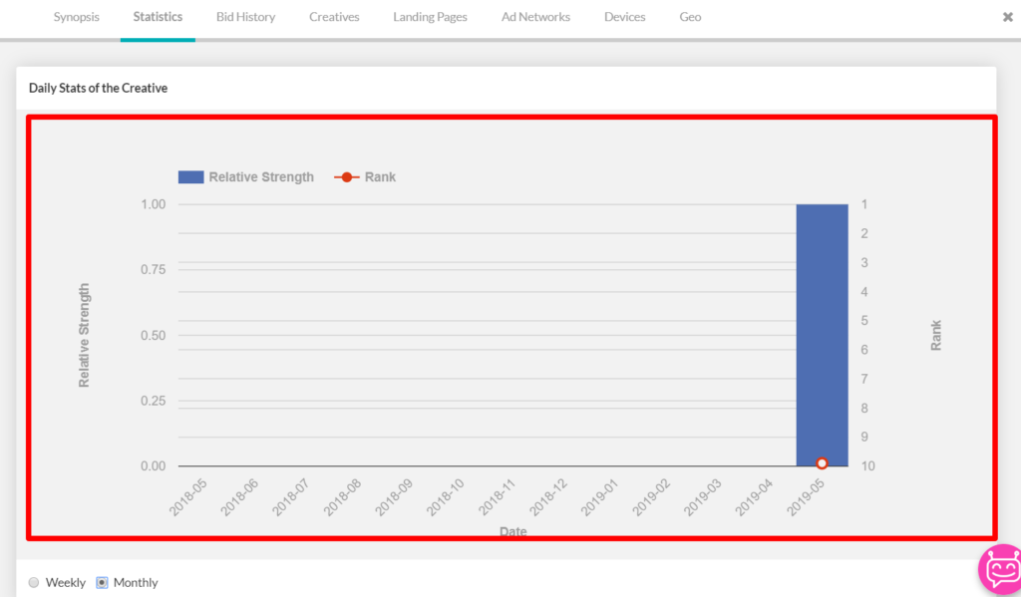Screen dimensions: 1021x597
Task: Toggle Rank series in chart legend
Action: click(x=380, y=177)
